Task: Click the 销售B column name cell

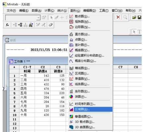Action: coord(58,71)
